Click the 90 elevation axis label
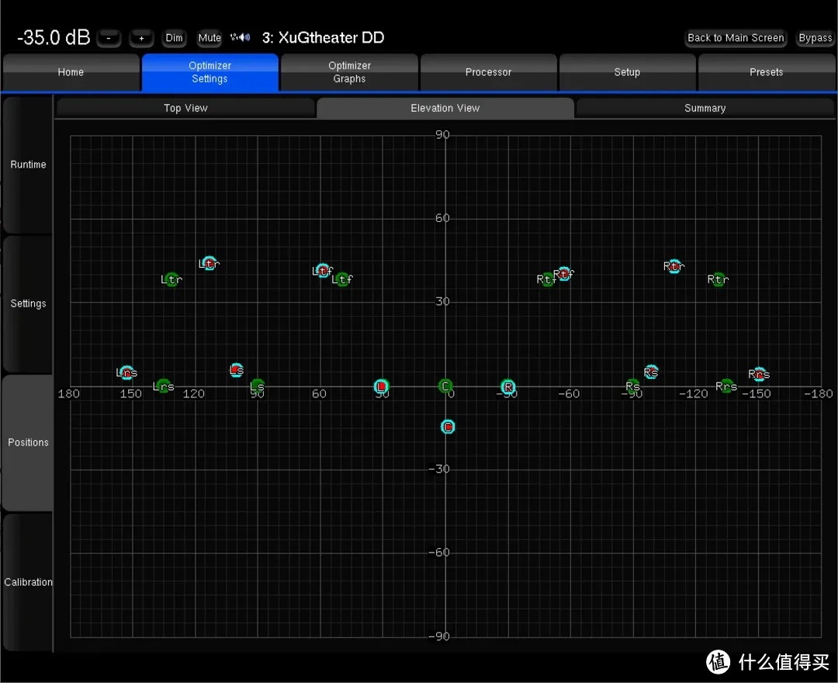Image resolution: width=838 pixels, height=683 pixels. pyautogui.click(x=442, y=134)
